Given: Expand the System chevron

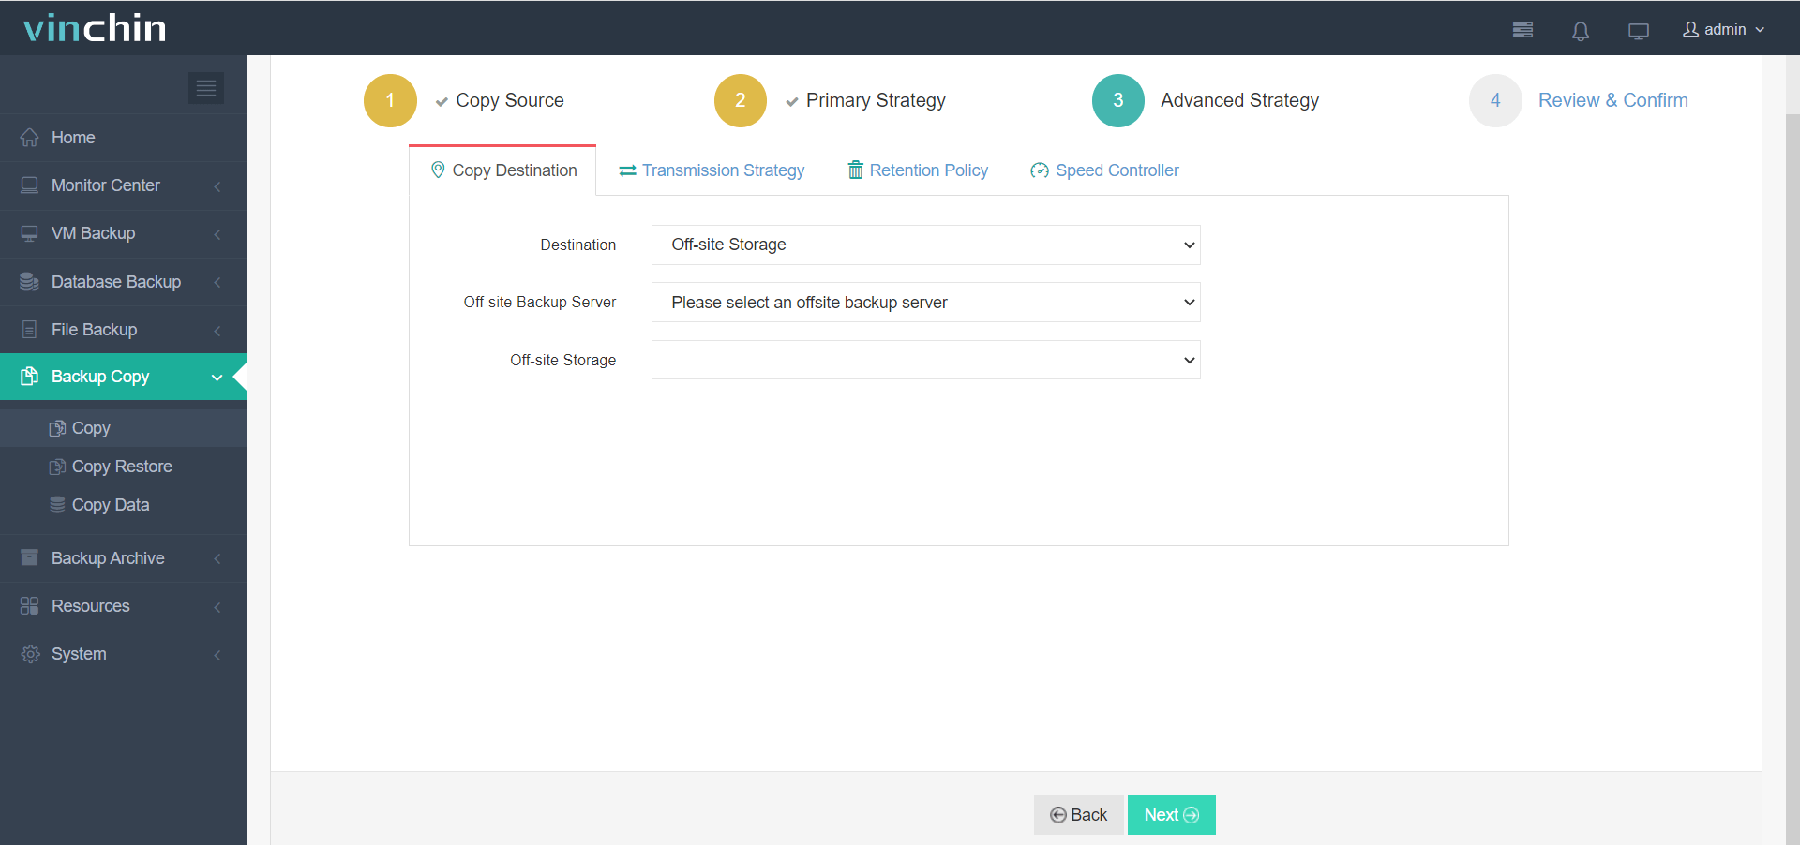Looking at the screenshot, I should [x=217, y=655].
